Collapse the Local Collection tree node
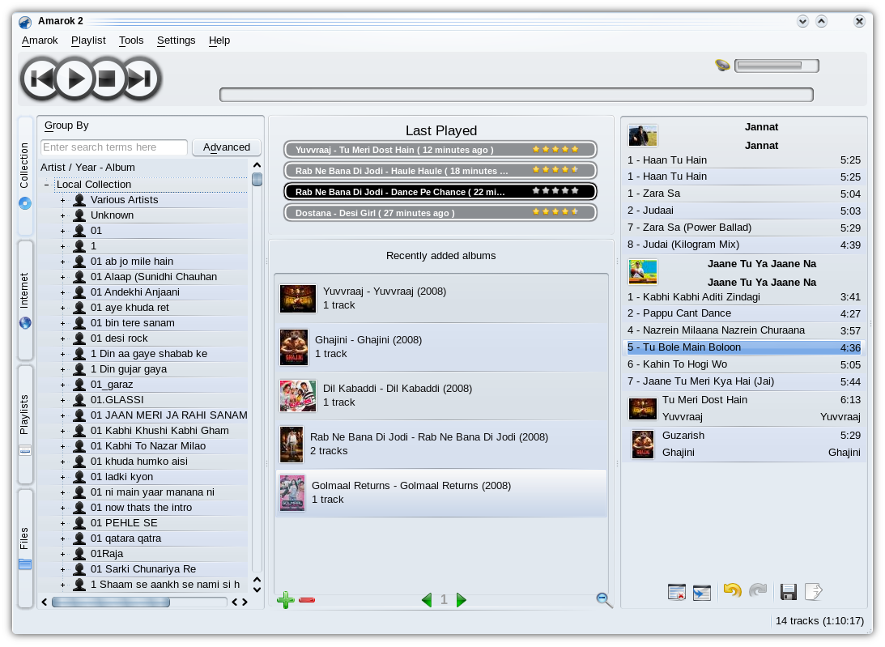Screen dimensions: 885x647 click(x=46, y=185)
